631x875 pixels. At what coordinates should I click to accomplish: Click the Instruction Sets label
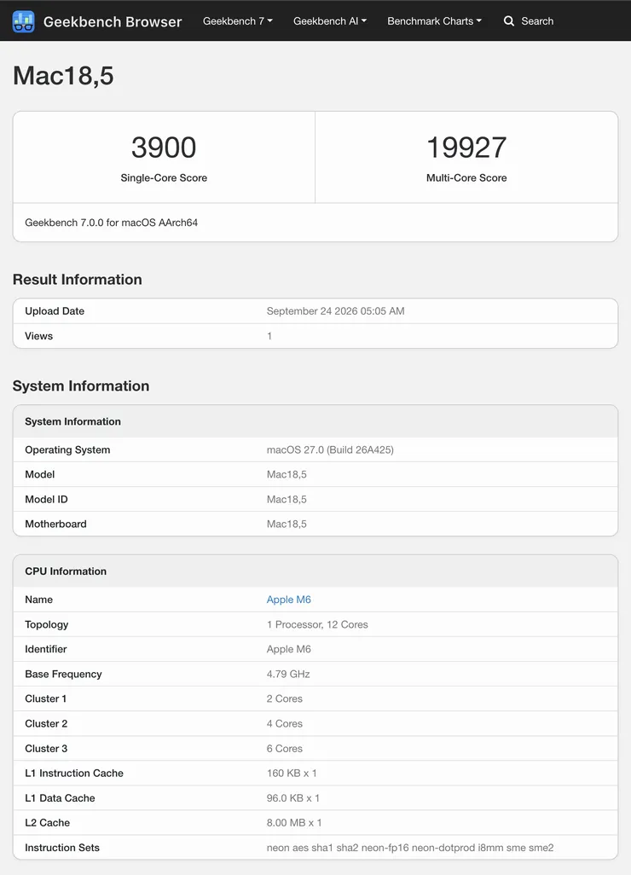[62, 848]
